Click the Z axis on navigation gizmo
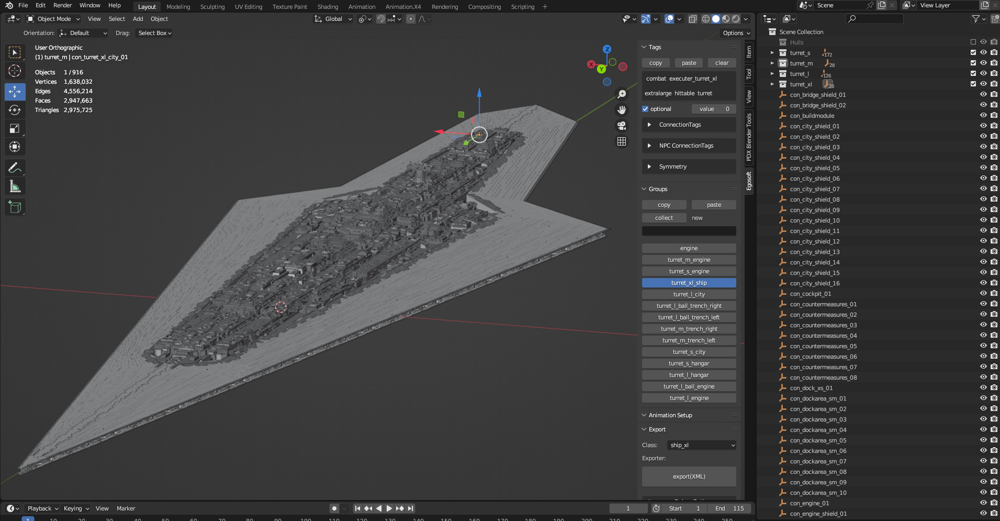 [607, 49]
